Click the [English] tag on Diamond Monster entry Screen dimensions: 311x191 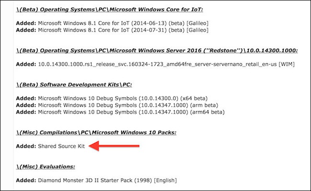pyautogui.click(x=166, y=180)
